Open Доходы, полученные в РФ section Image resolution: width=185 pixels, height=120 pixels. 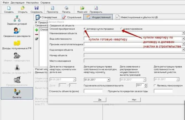(17, 45)
